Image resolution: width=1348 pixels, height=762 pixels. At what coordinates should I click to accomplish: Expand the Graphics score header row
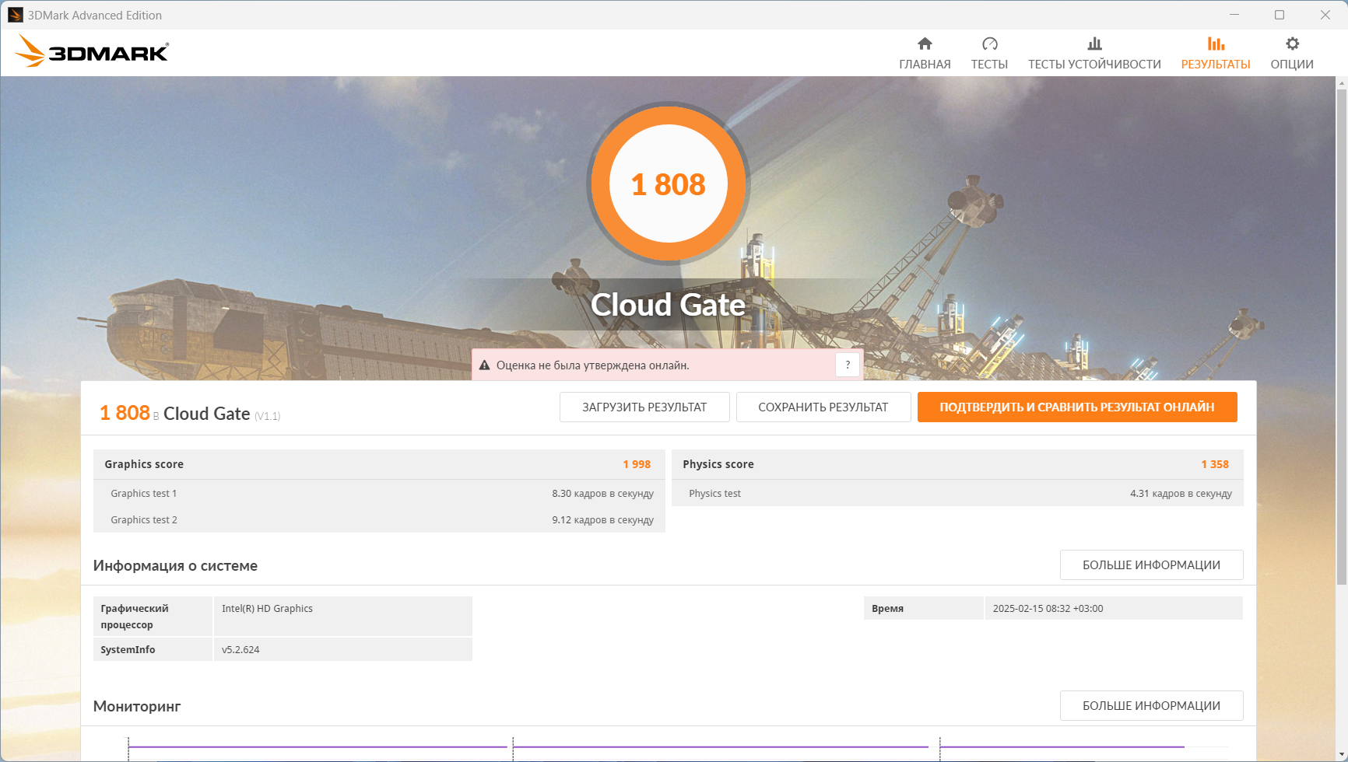pos(378,464)
